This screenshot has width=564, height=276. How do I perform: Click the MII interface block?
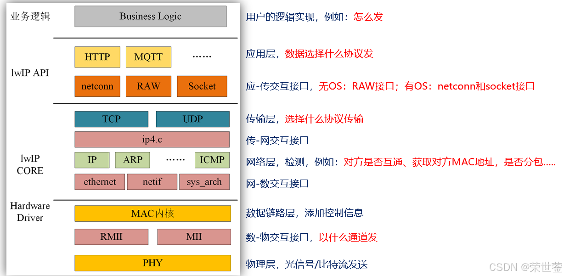pyautogui.click(x=194, y=237)
